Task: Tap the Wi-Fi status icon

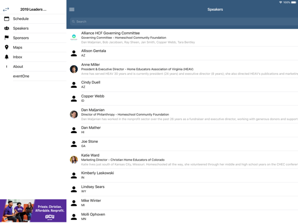Action: (281, 2)
